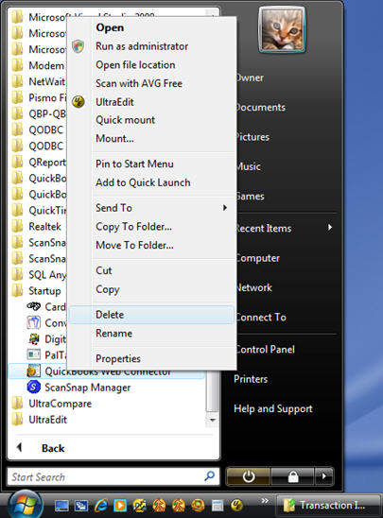Click the programs list scroll-down arrow
The image size is (383, 518).
pos(213,420)
